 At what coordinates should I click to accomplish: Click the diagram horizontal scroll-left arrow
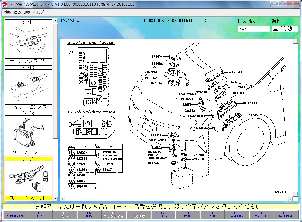point(63,199)
